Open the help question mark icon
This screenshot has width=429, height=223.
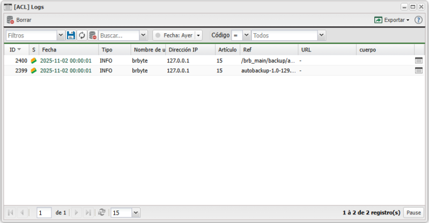(418, 20)
